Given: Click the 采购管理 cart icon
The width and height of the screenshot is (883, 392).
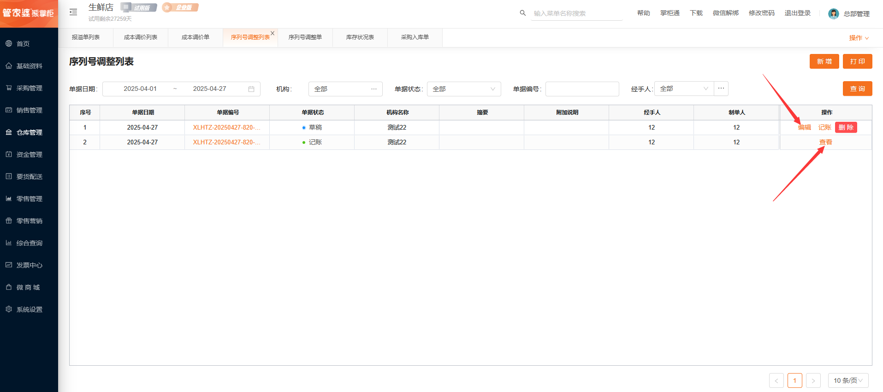Looking at the screenshot, I should click(x=9, y=88).
